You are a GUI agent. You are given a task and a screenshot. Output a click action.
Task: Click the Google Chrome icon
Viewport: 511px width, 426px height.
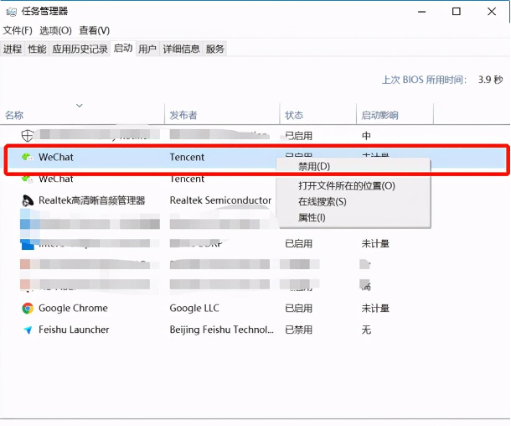(28, 309)
